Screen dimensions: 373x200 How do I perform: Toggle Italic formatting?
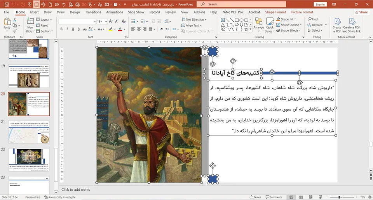click(x=67, y=29)
